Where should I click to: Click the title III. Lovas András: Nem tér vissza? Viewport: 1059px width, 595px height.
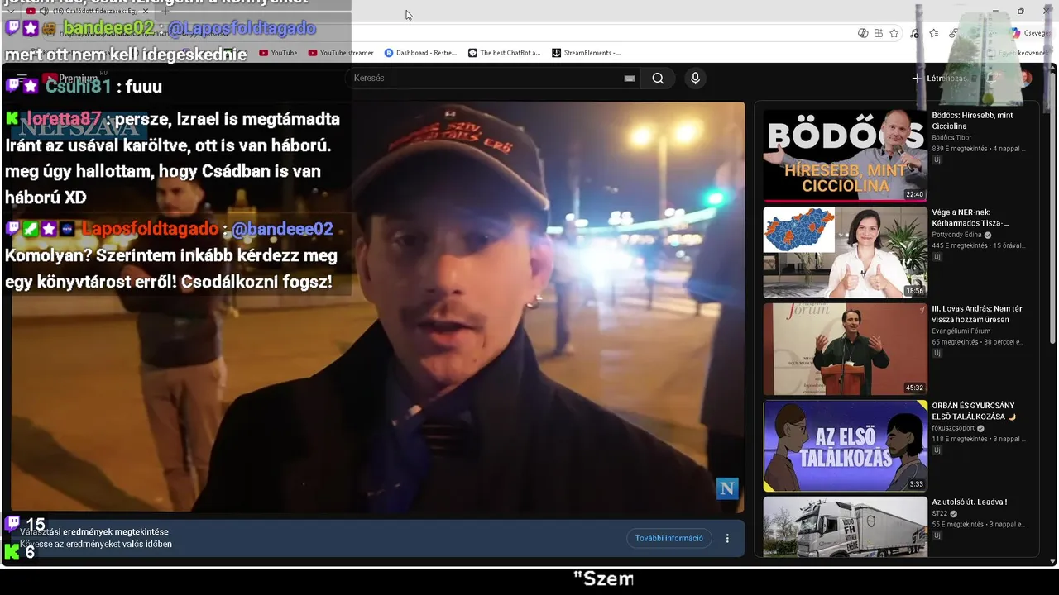click(x=977, y=314)
